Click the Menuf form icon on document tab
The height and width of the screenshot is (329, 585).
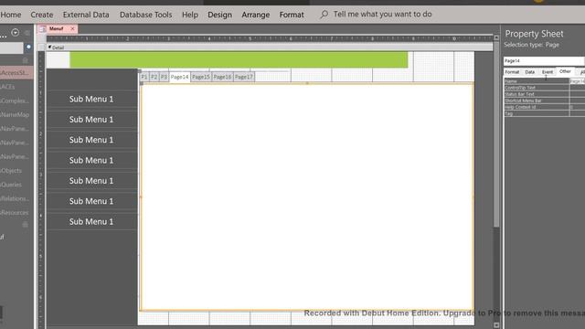coord(43,28)
